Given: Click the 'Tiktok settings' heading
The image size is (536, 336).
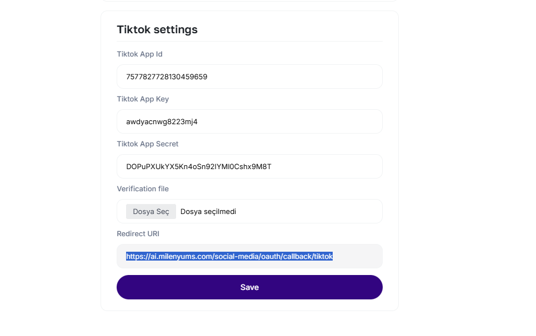Looking at the screenshot, I should [x=157, y=30].
